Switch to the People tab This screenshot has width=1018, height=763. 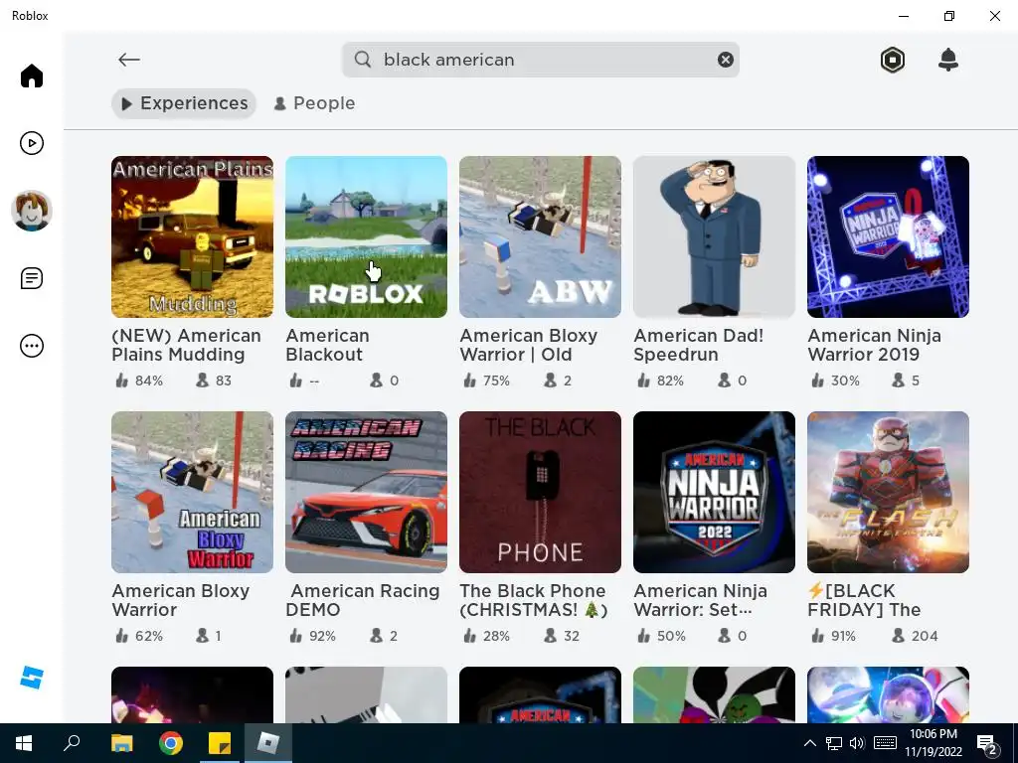pos(314,103)
